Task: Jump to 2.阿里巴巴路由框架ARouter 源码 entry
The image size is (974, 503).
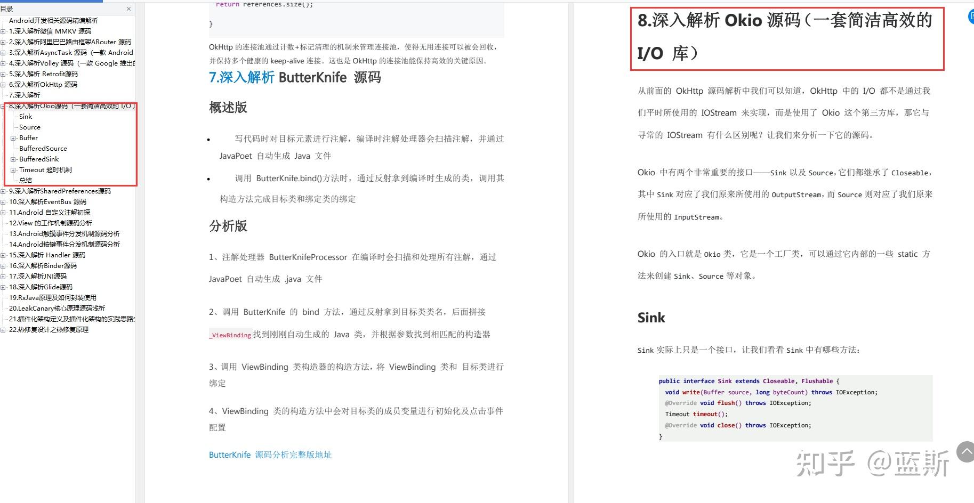Action: pos(70,42)
